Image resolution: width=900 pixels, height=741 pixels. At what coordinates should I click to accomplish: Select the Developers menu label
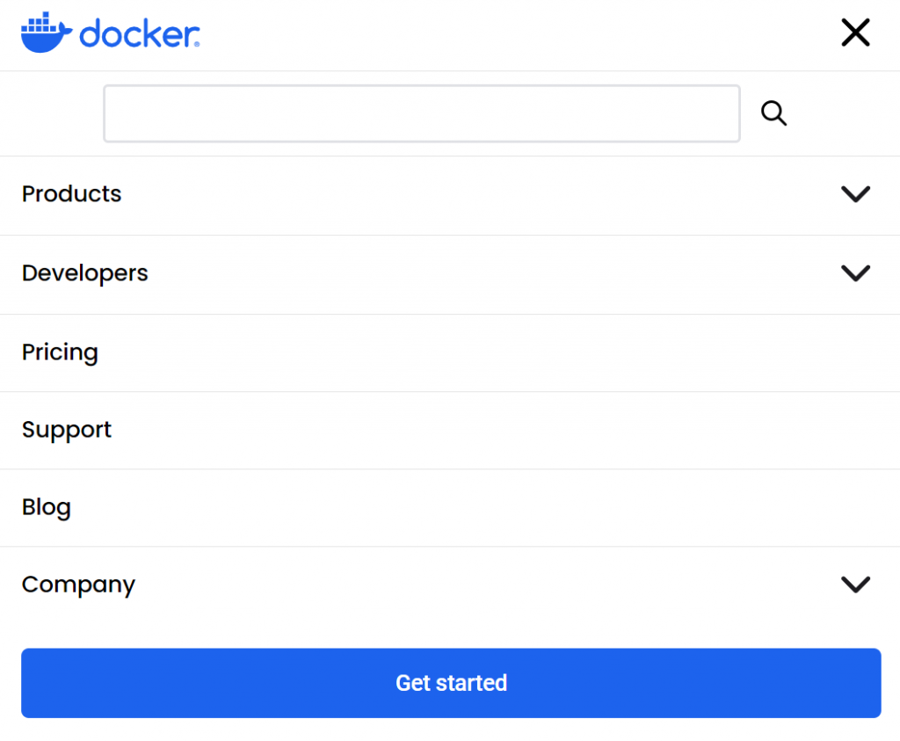click(x=85, y=273)
